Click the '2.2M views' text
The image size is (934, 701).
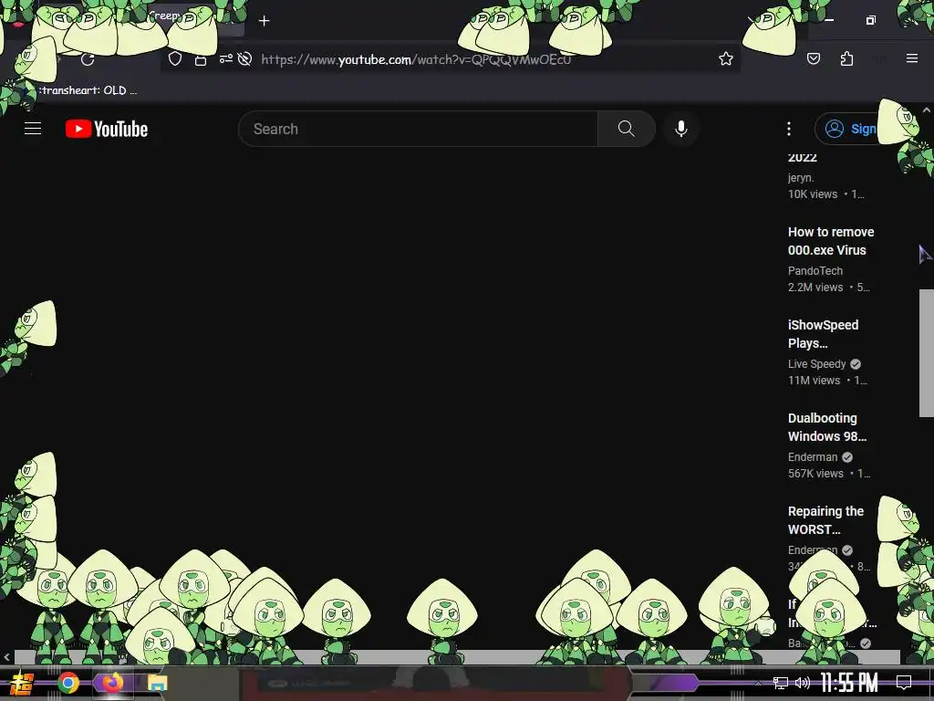point(815,288)
